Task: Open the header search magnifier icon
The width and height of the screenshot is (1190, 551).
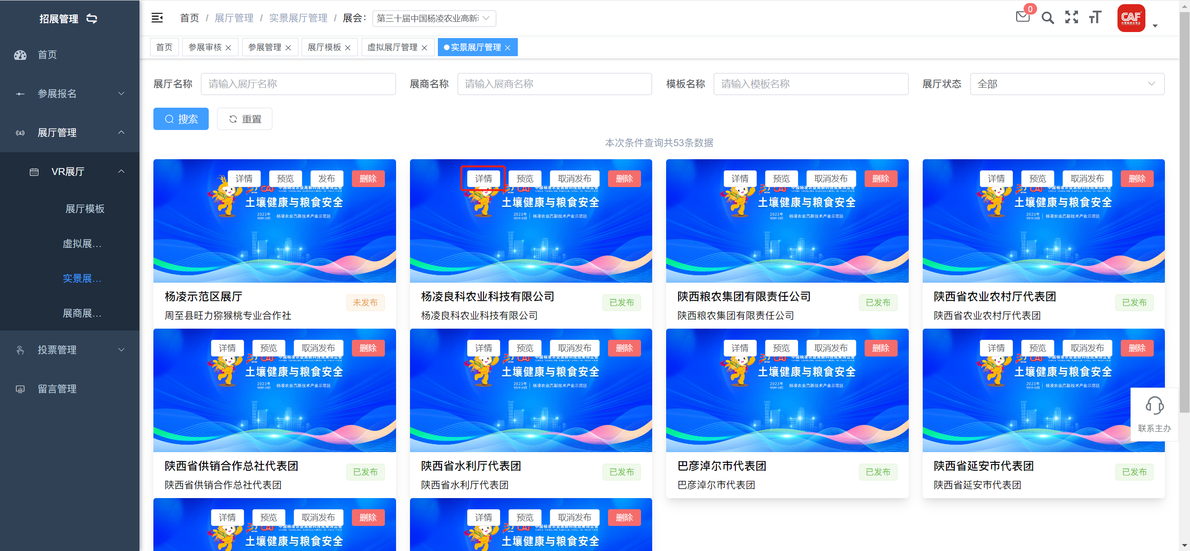Action: click(x=1048, y=18)
